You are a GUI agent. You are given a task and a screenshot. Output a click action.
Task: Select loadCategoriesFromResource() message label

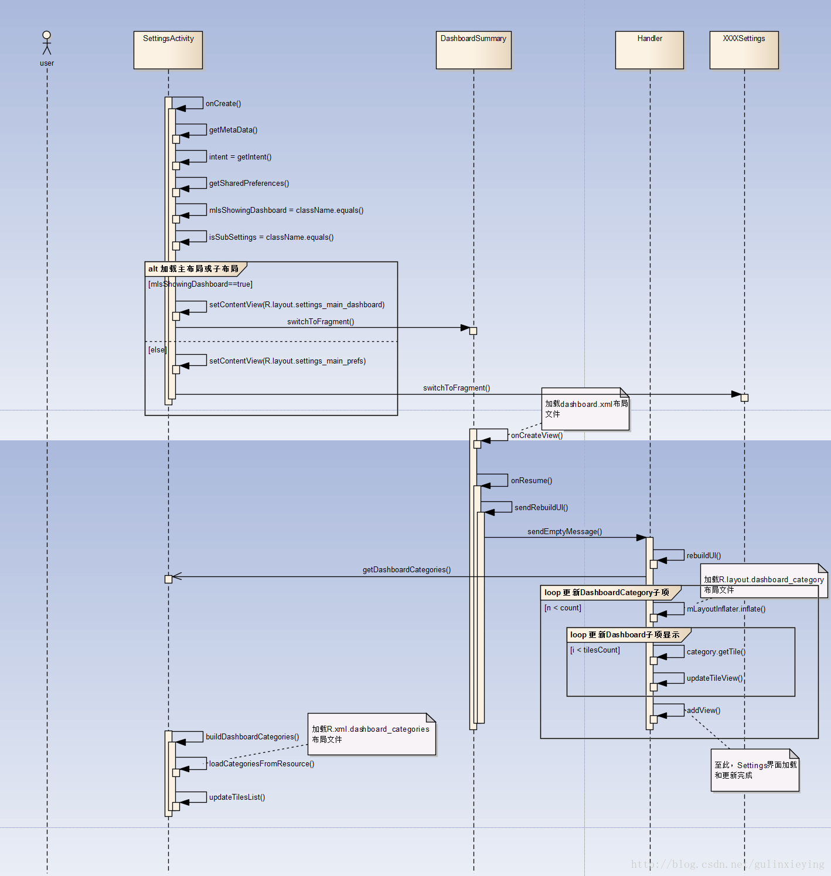[x=261, y=764]
